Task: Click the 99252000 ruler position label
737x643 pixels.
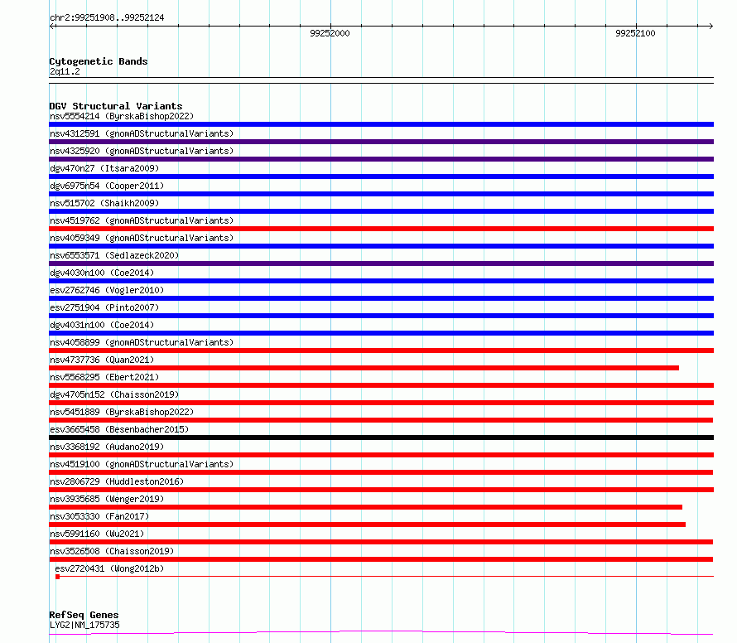Action: pos(330,33)
